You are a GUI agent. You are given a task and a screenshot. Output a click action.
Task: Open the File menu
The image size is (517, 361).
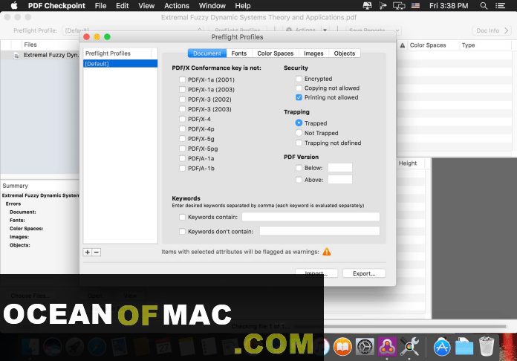click(100, 6)
